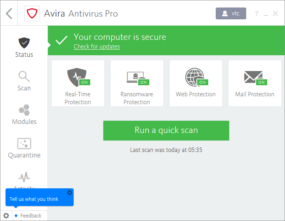
Task: Toggle Mail Protection ON badge
Action: tap(261, 82)
